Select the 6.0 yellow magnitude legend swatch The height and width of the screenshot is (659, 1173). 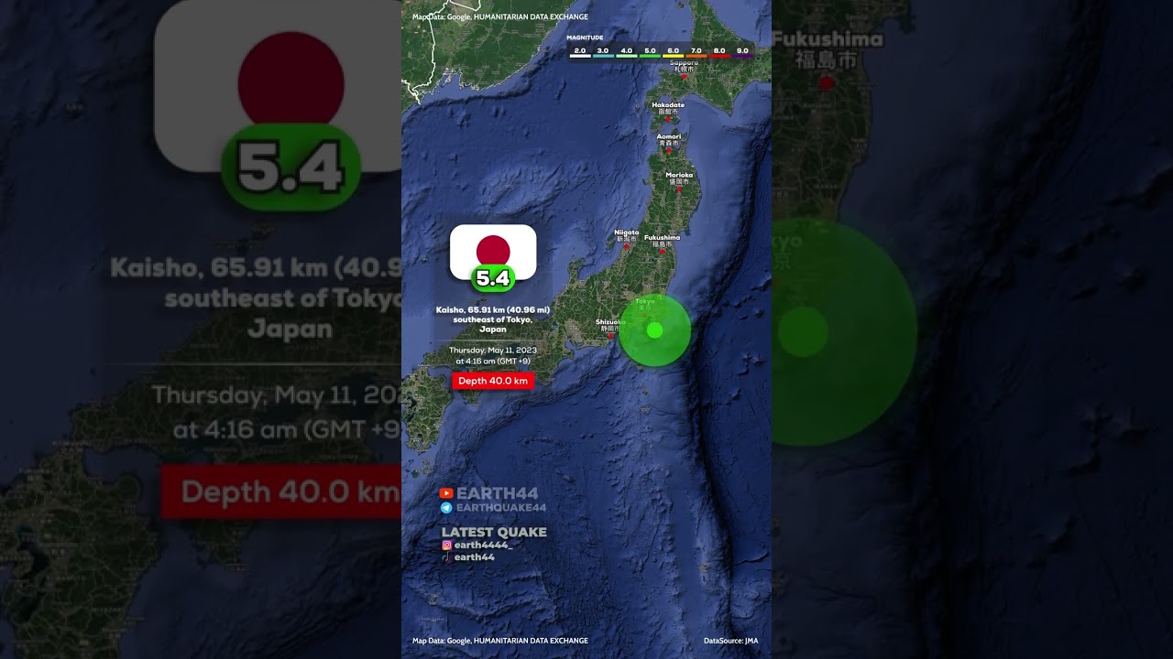tap(673, 56)
